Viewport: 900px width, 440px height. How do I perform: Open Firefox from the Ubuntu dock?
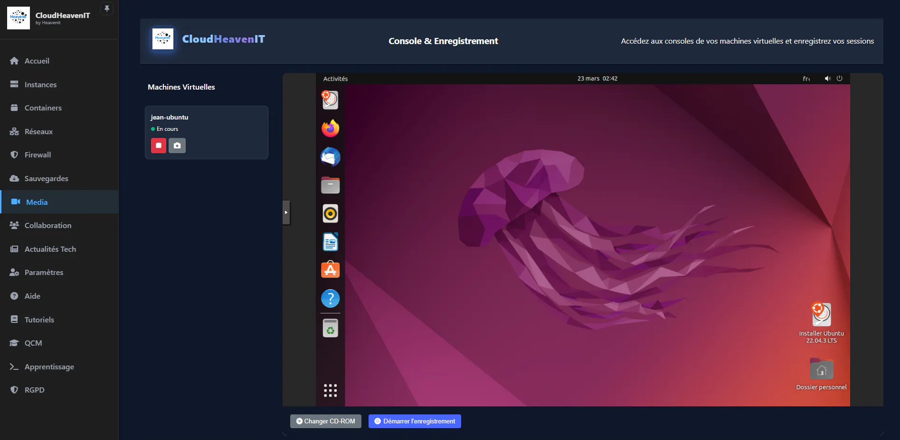point(330,128)
